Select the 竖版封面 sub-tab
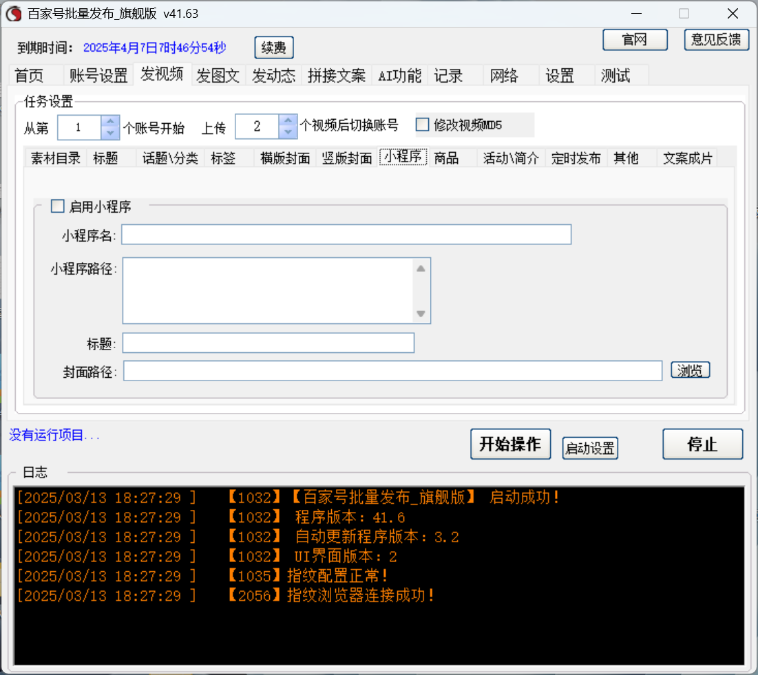Screen dimensions: 758x675 [347, 158]
